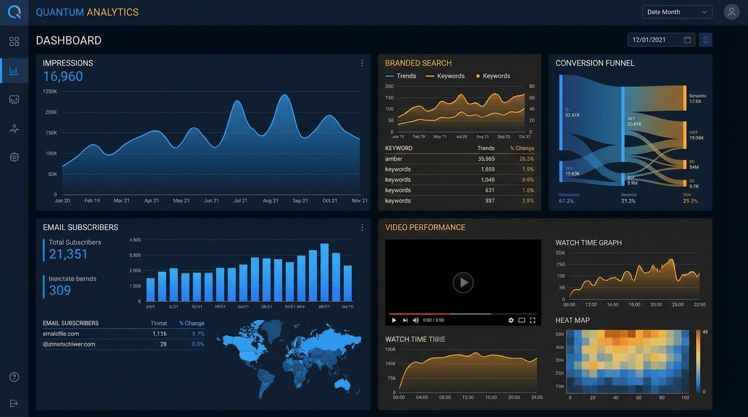Select the dashboard grid icon in the sidebar
The height and width of the screenshot is (417, 748).
[x=14, y=41]
